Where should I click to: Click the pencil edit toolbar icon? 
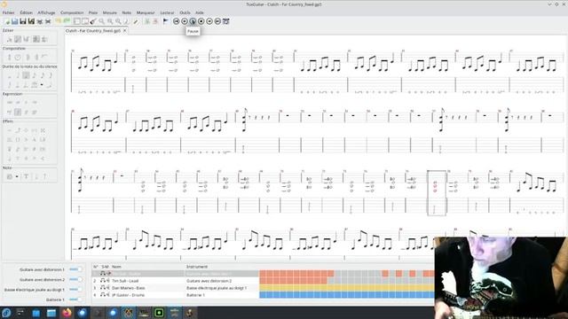click(136, 21)
